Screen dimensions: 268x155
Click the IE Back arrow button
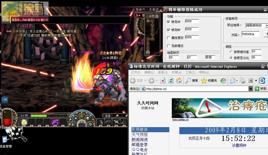click(133, 80)
